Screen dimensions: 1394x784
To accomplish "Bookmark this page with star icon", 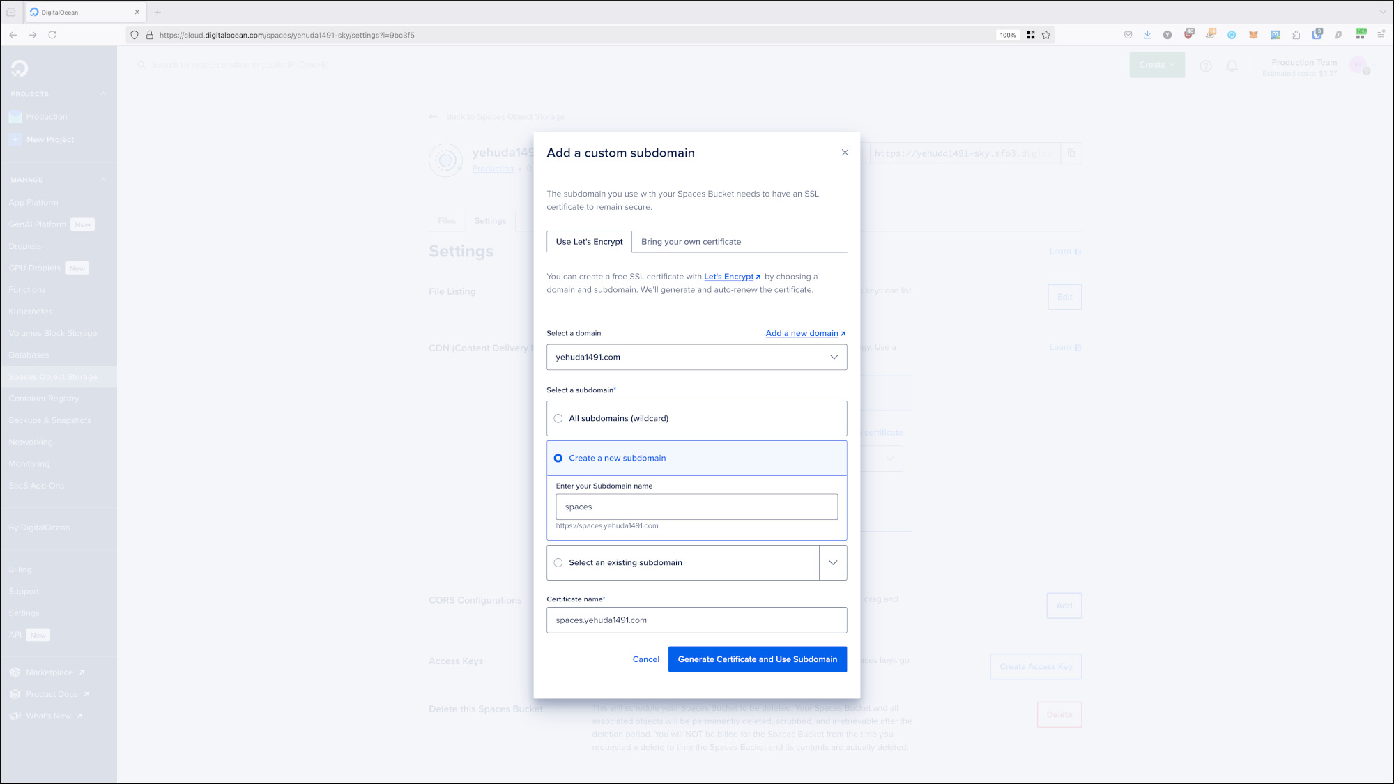I will (x=1046, y=35).
